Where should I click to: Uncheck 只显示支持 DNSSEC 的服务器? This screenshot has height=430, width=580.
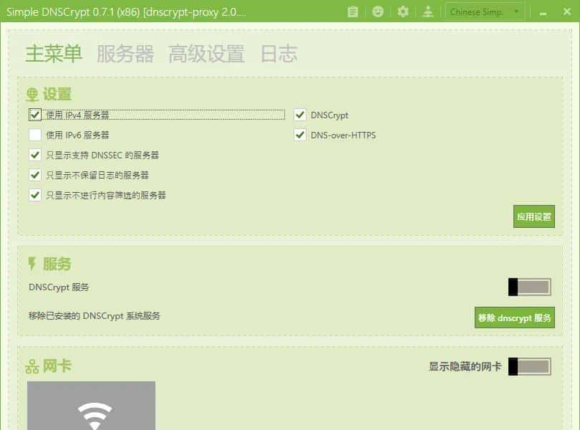coord(34,154)
